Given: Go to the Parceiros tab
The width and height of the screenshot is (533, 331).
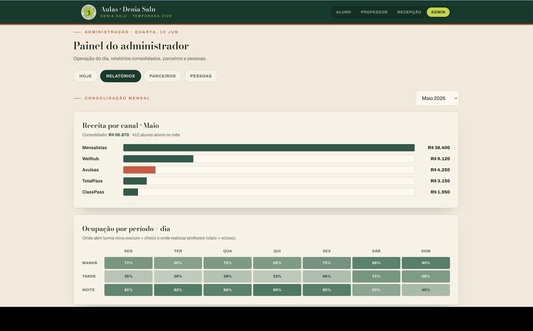Looking at the screenshot, I should pyautogui.click(x=163, y=76).
